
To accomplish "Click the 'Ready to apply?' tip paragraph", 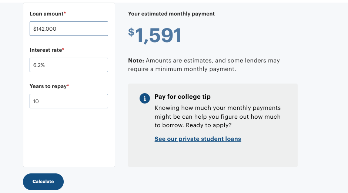I will 218,116.
